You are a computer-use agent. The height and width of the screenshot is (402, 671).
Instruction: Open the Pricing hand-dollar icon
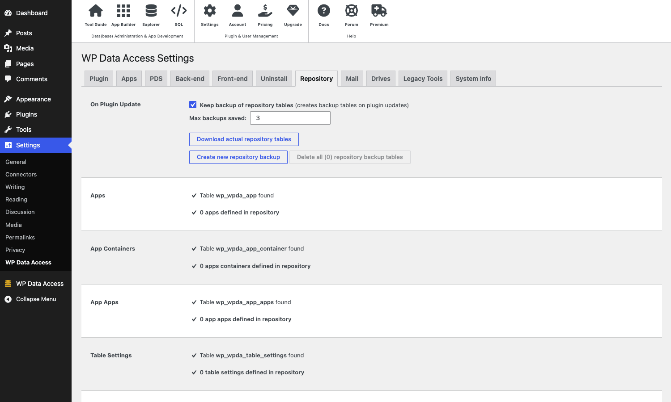265,10
